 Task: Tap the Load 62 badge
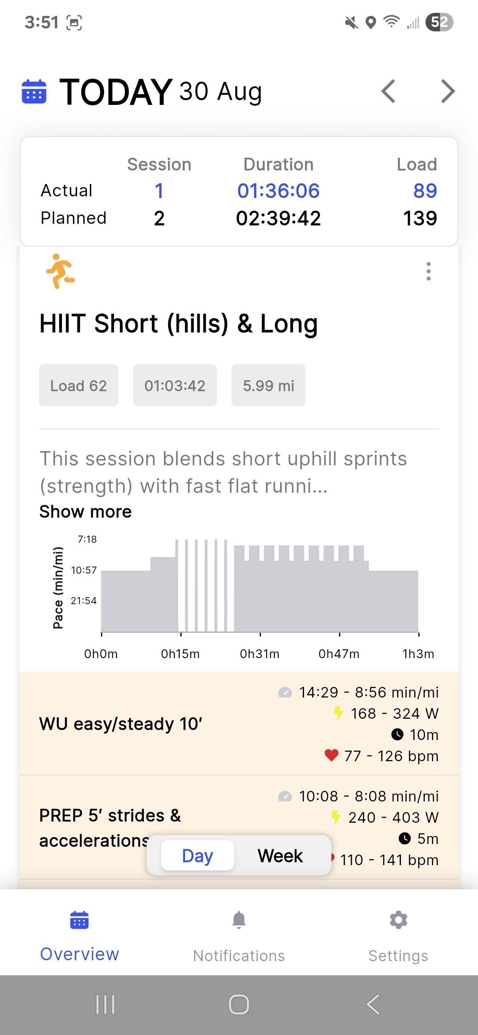[x=79, y=385]
